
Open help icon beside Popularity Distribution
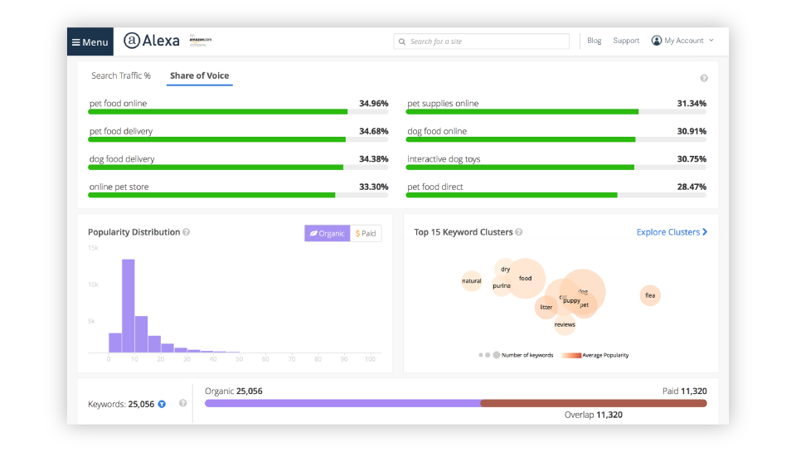coord(187,232)
